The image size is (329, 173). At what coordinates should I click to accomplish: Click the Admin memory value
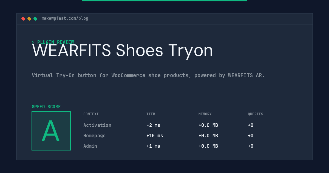coord(208,146)
